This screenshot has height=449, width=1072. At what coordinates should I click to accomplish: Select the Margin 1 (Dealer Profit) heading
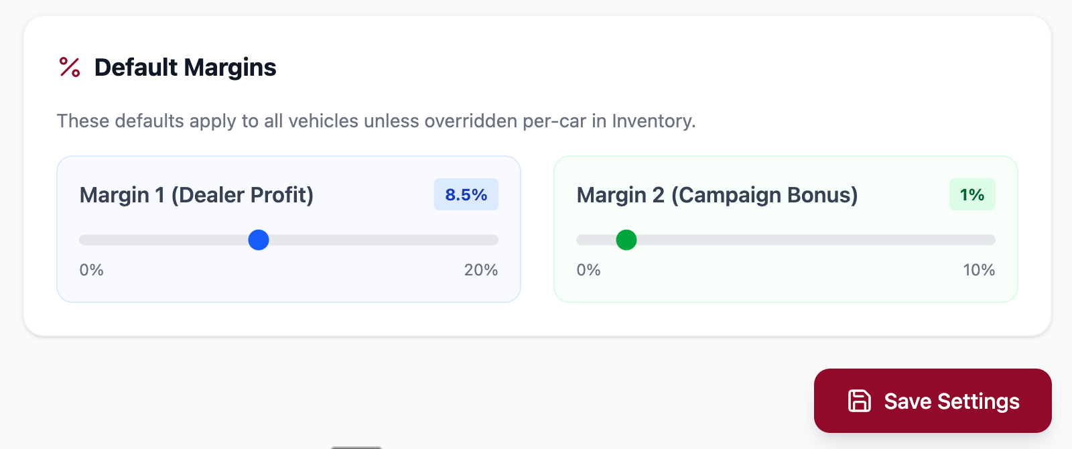coord(196,195)
